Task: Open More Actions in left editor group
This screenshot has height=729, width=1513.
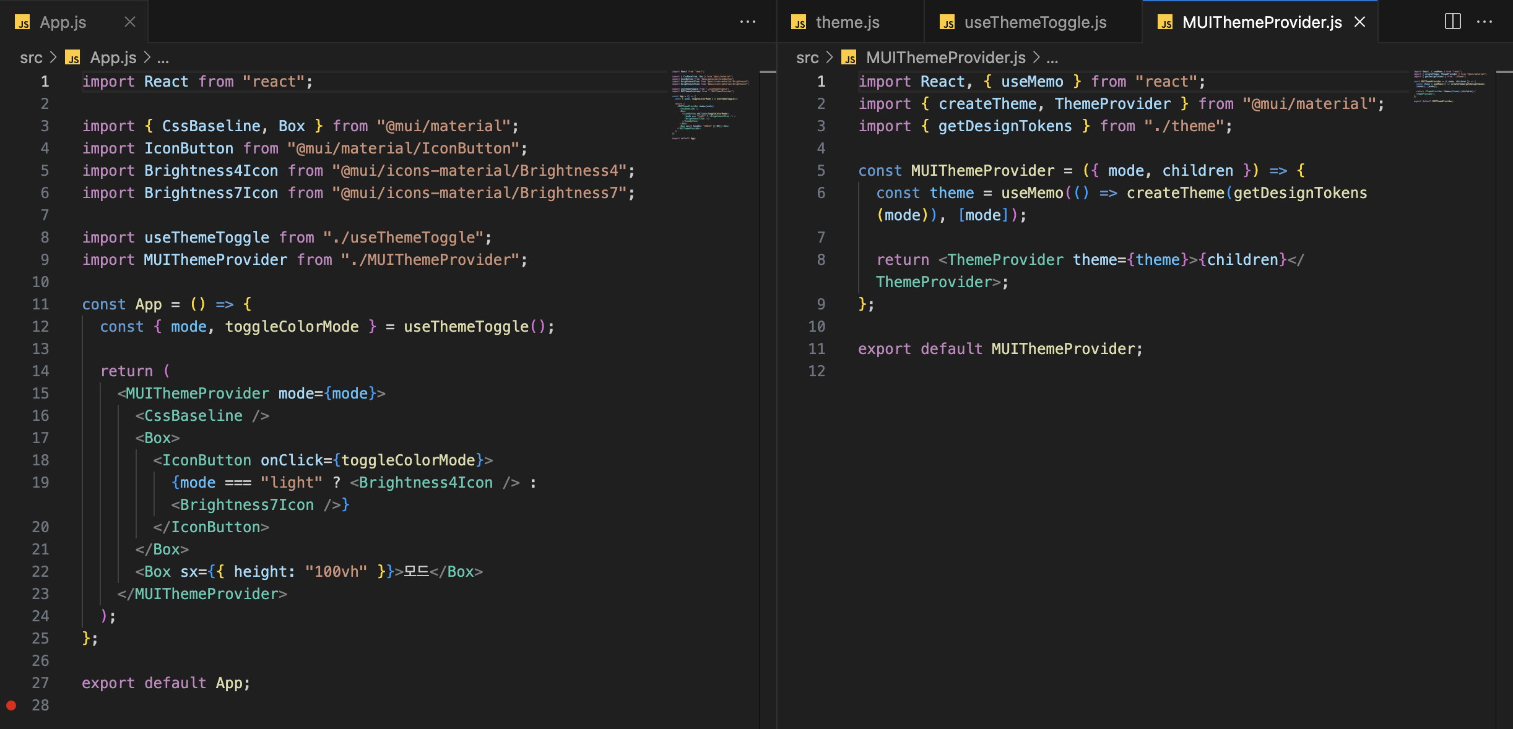Action: [748, 22]
